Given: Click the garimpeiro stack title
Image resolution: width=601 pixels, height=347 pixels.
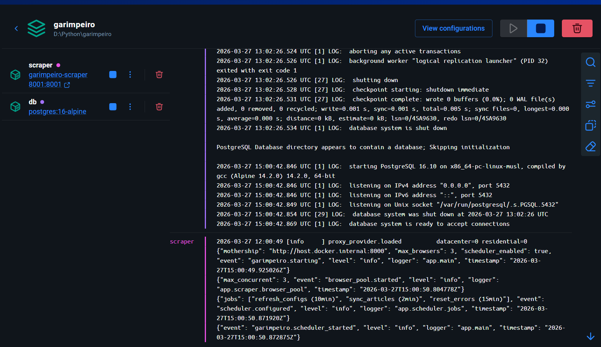Looking at the screenshot, I should (x=74, y=25).
